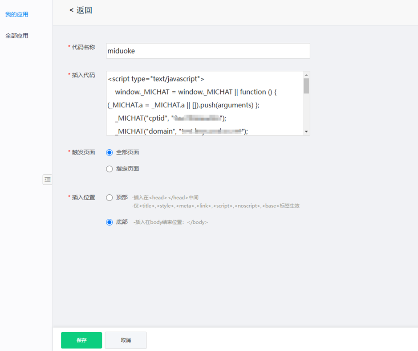The height and width of the screenshot is (351, 418).
Task: Click the 取消 button
Action: 126,340
